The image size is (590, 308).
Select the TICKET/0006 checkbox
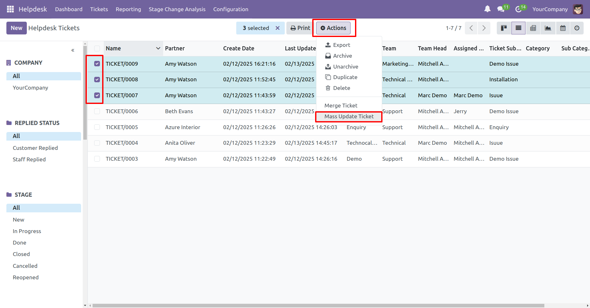97,111
